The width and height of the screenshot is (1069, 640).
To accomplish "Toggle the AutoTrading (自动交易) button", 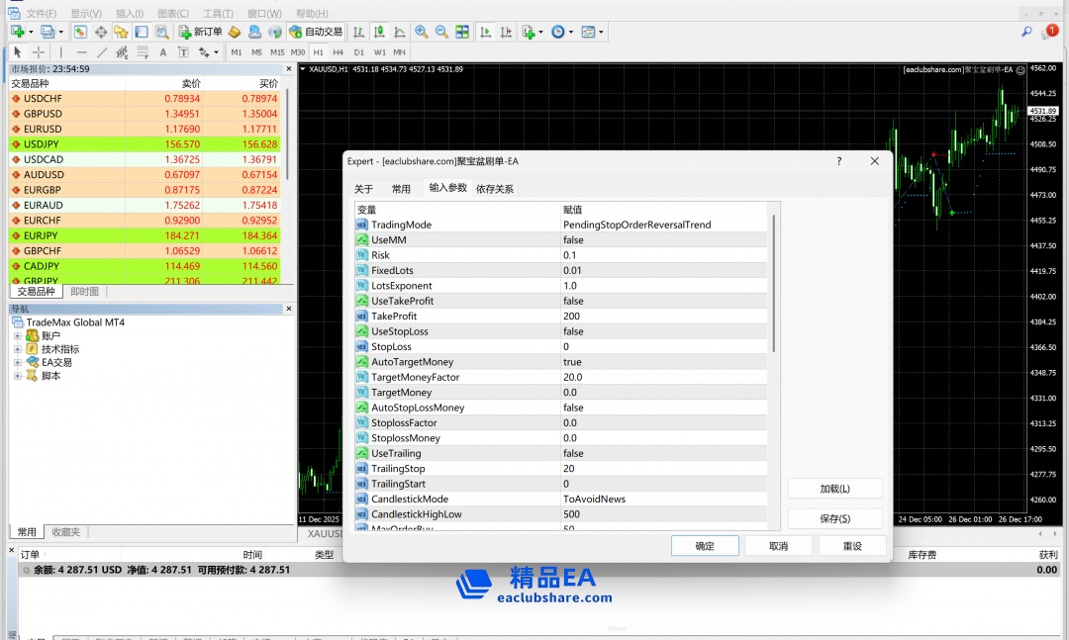I will [x=317, y=32].
